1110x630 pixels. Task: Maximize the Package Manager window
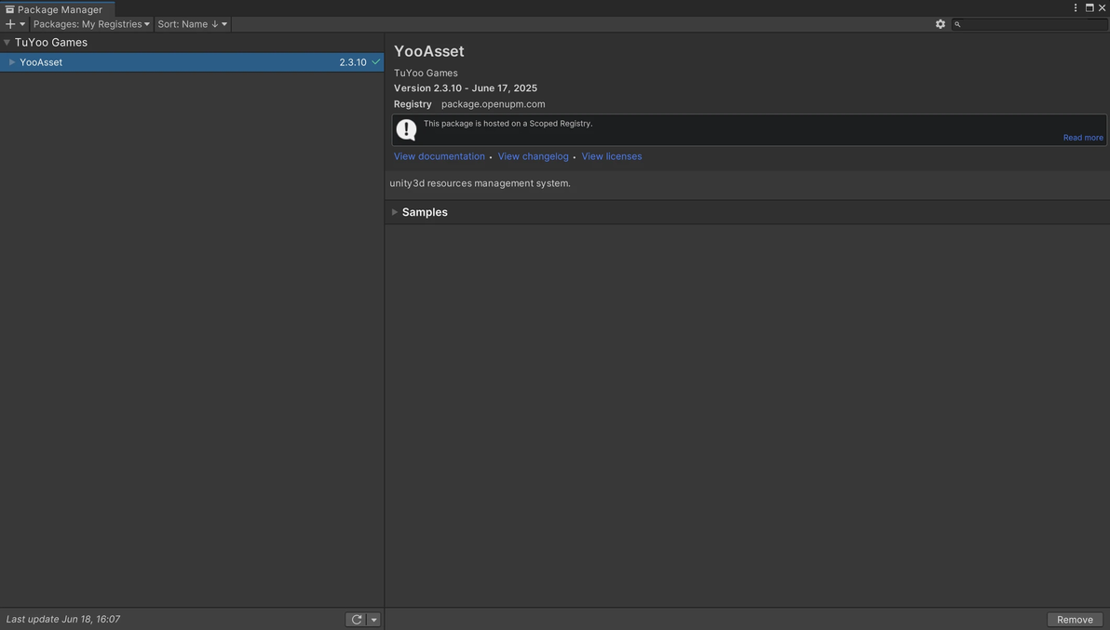[1090, 8]
